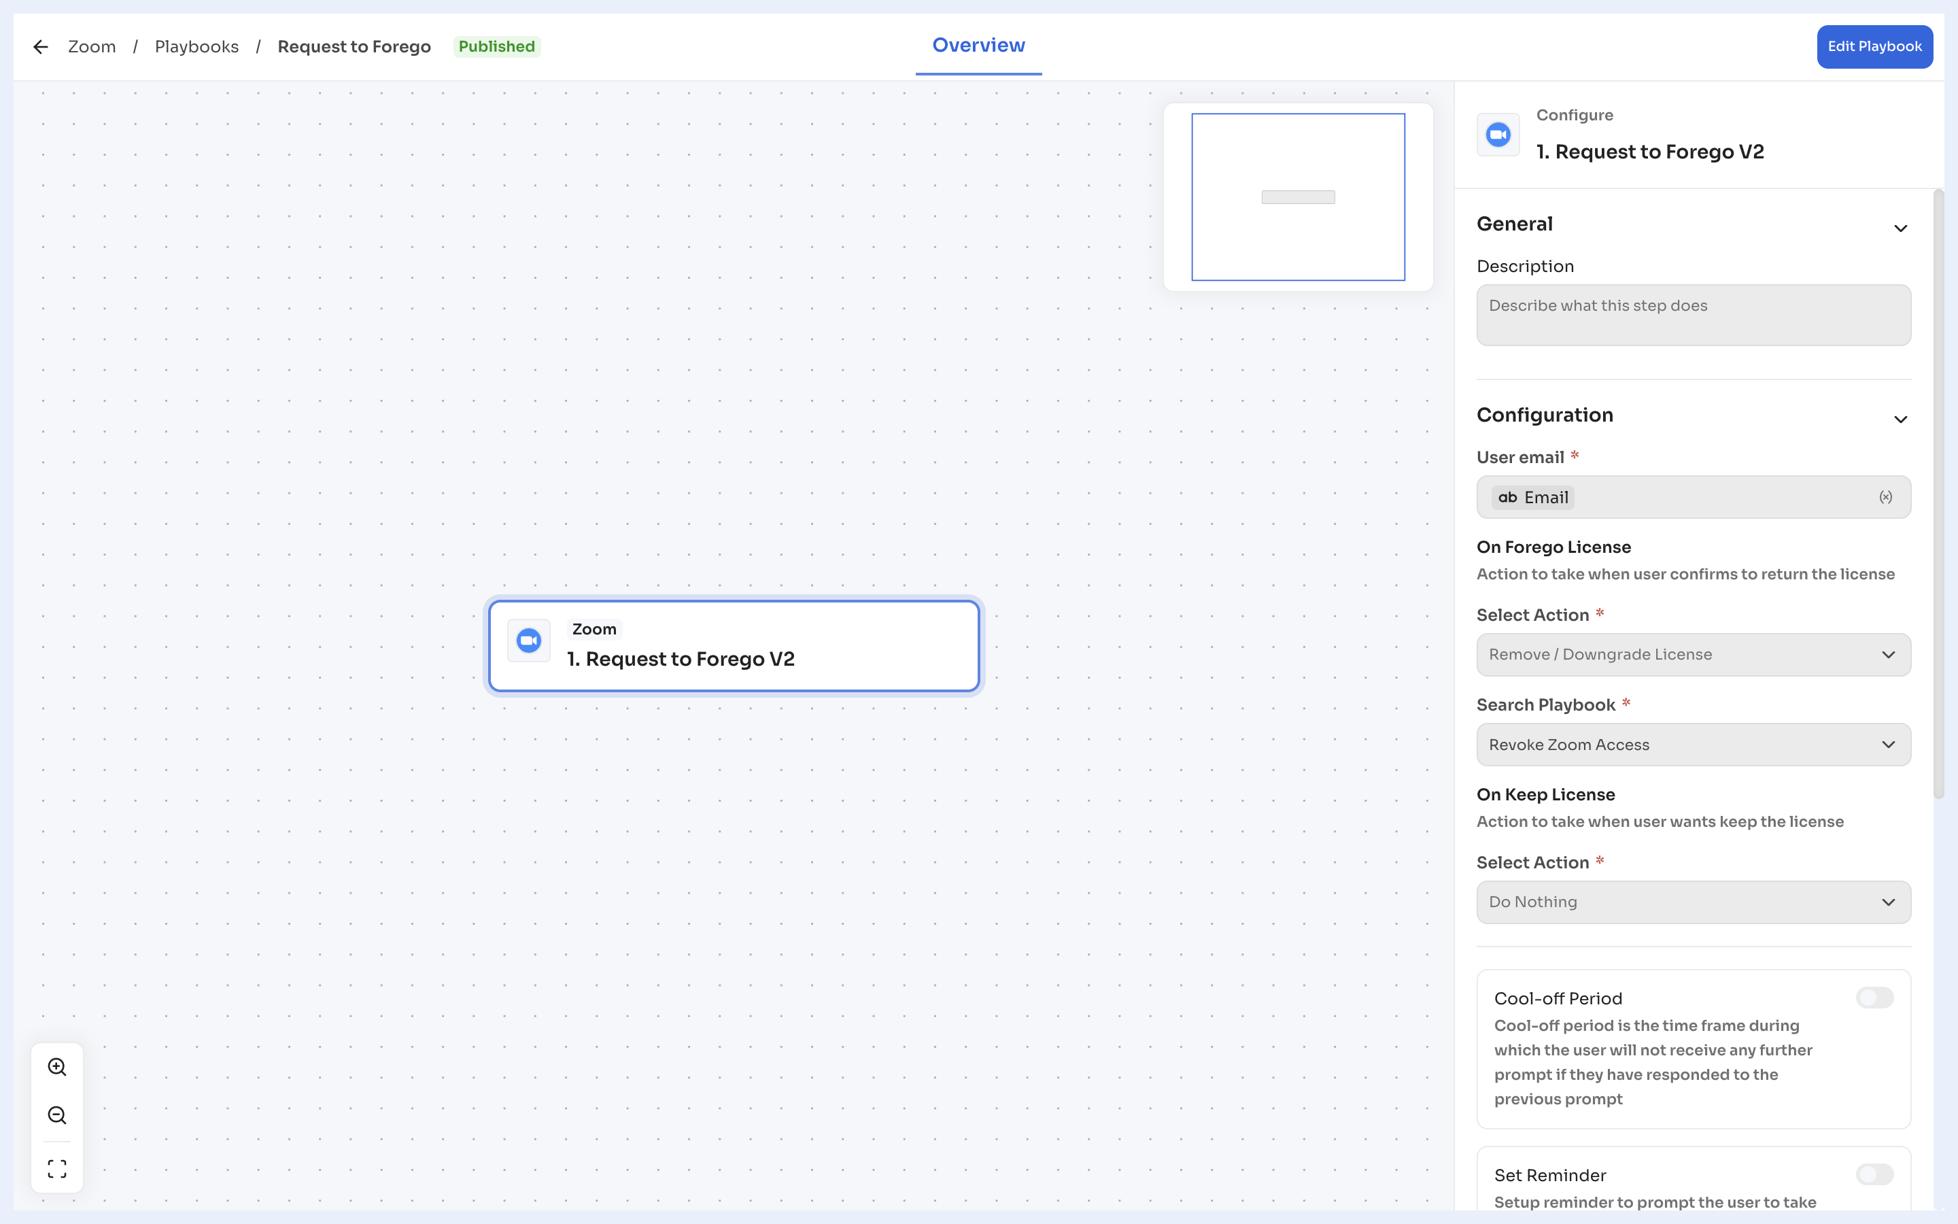
Task: Click Edit Playbook button
Action: [1874, 47]
